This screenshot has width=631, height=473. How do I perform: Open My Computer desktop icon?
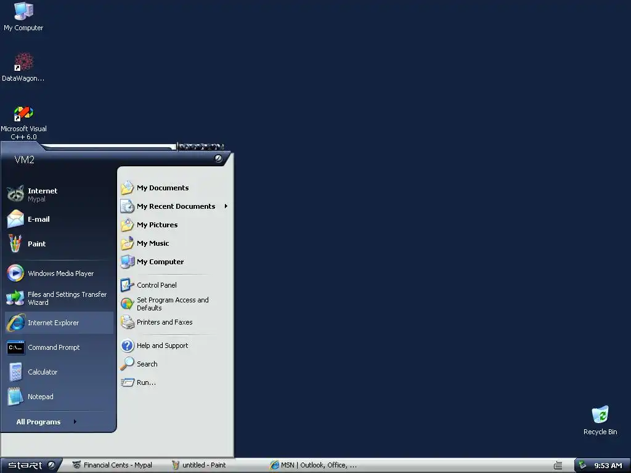click(23, 17)
